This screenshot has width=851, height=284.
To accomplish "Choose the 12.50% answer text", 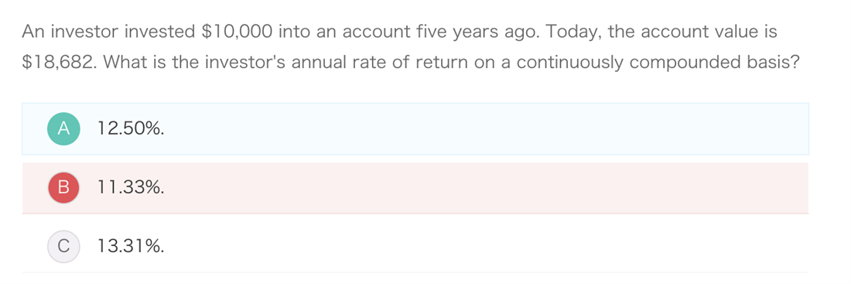I will tap(131, 128).
